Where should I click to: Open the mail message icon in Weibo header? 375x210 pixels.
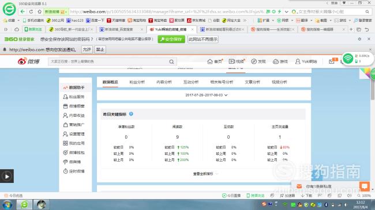(332, 62)
